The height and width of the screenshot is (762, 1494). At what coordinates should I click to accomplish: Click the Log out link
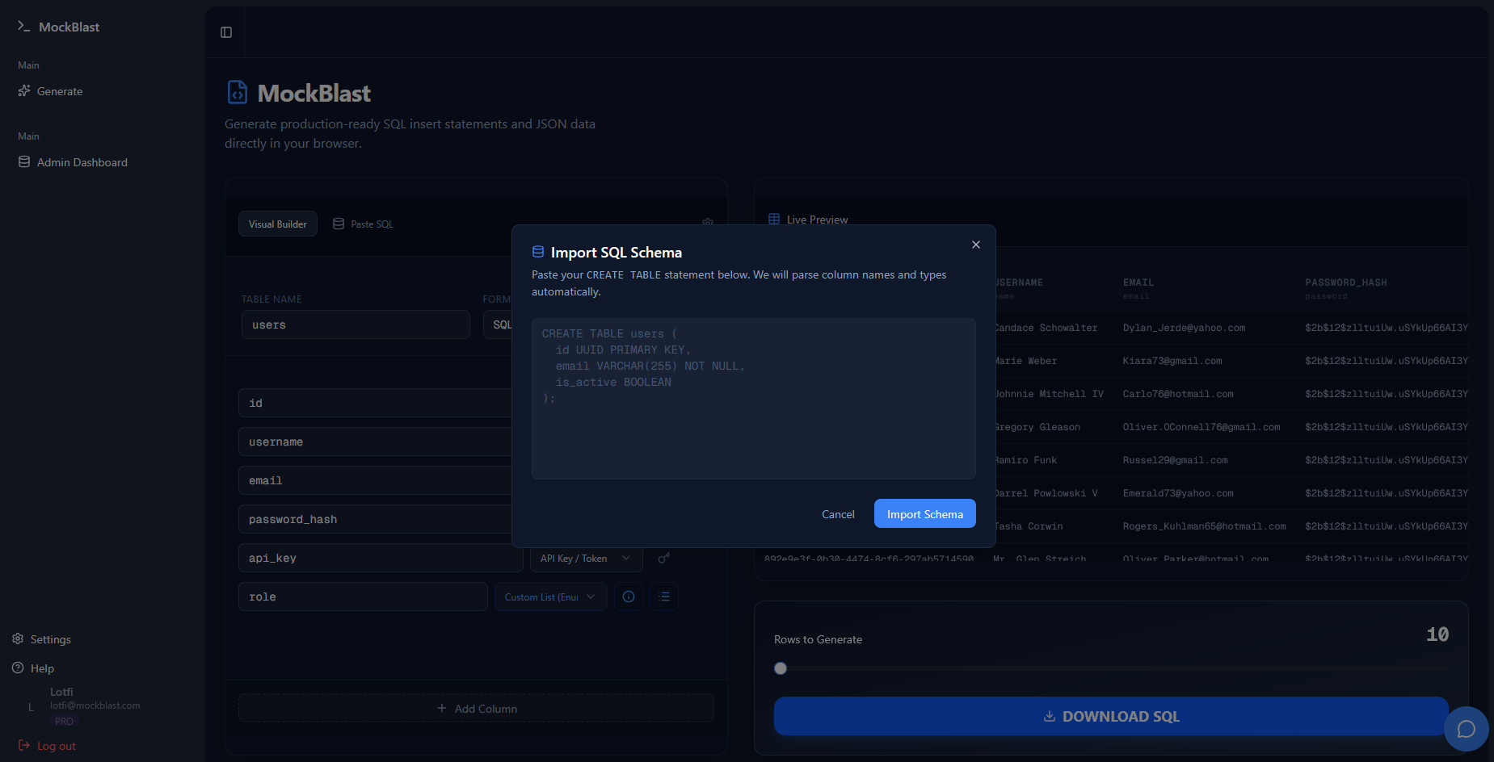pos(57,746)
